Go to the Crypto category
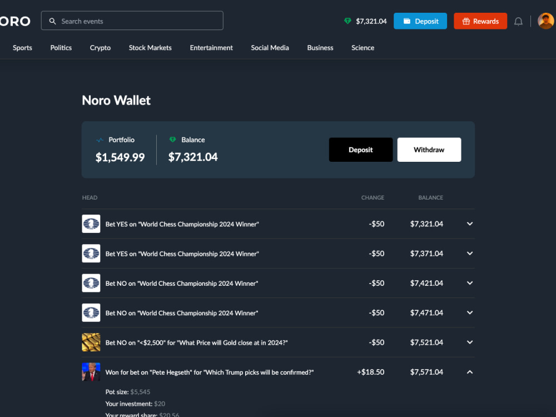Screen dimensions: 556x417 tap(100, 48)
